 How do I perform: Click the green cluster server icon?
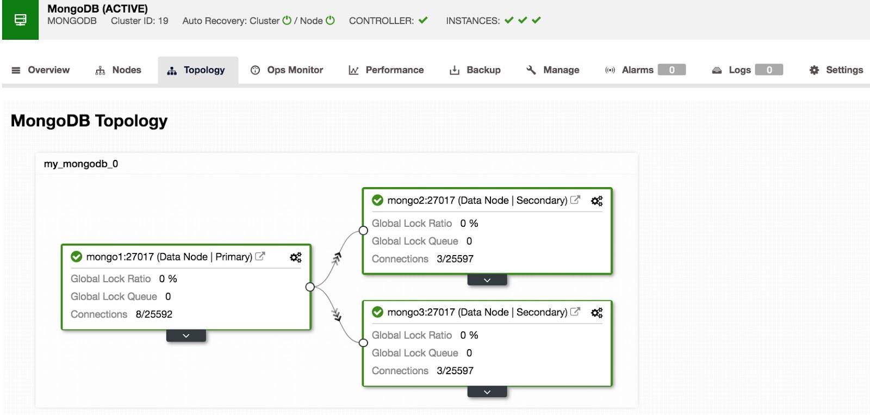(x=20, y=20)
